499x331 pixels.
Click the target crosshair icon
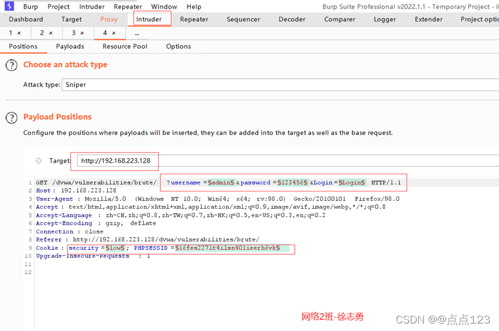pos(39,161)
